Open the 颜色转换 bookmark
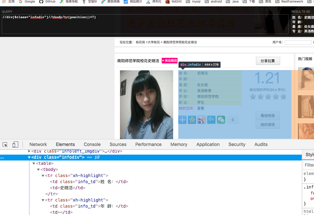Screen dimensions: 314x215 (111, 2)
